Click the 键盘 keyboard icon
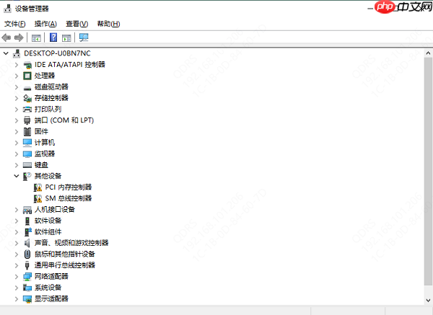433x315 pixels. pos(27,165)
